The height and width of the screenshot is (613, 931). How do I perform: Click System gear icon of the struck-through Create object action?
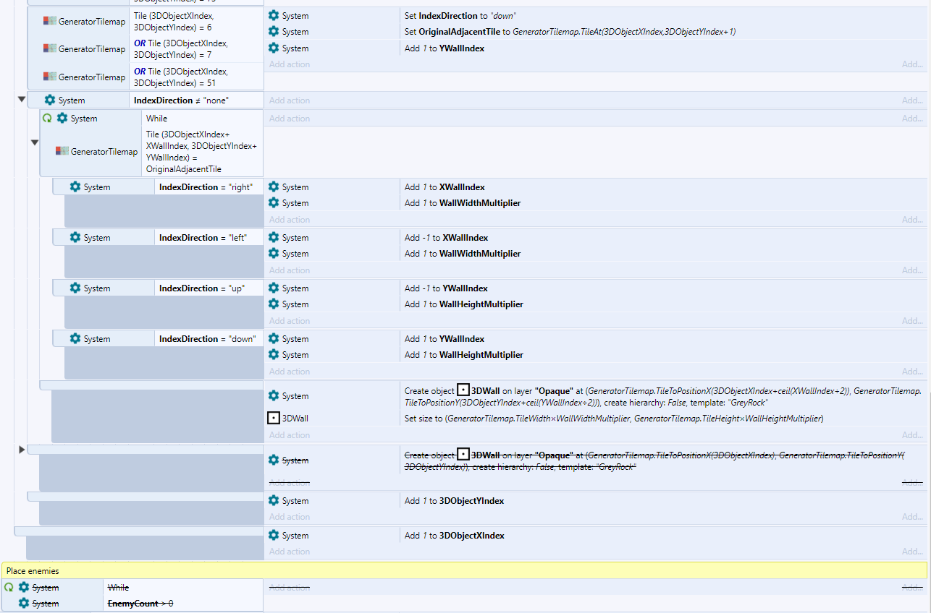(x=274, y=460)
